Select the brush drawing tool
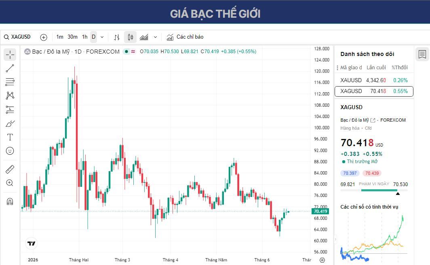 (10, 124)
